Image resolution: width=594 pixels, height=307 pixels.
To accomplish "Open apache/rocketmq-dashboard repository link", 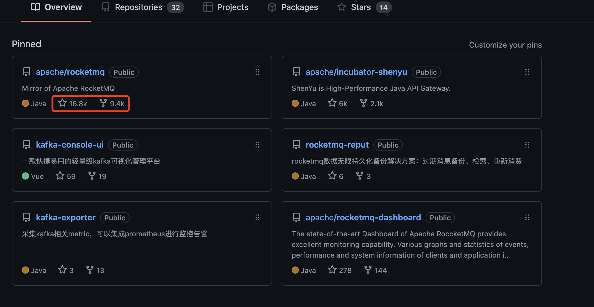I will tap(363, 218).
